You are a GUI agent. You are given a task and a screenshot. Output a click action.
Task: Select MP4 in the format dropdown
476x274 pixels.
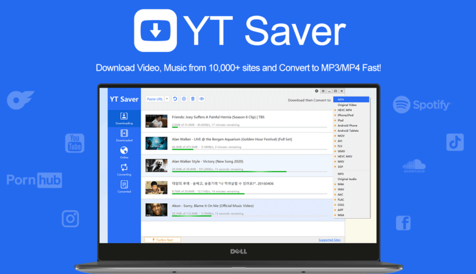tap(351, 100)
